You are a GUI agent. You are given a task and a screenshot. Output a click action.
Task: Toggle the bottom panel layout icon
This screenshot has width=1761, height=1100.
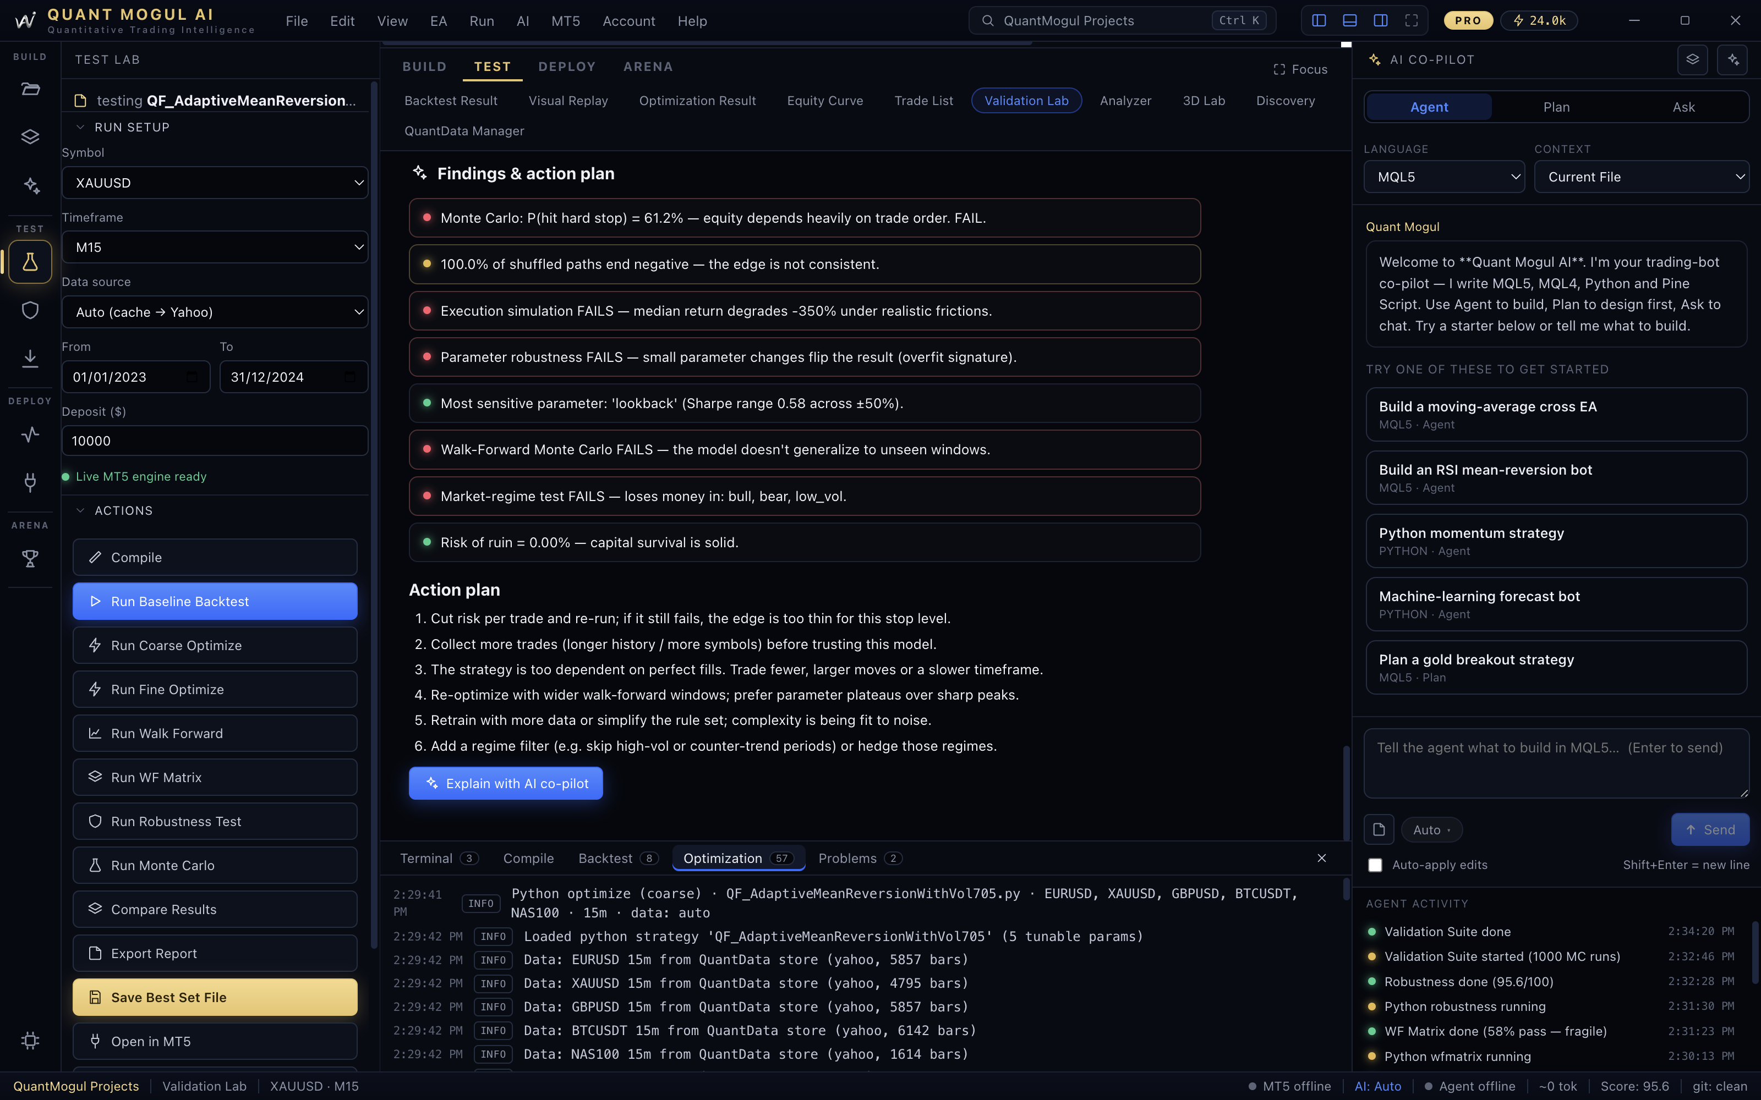point(1349,20)
